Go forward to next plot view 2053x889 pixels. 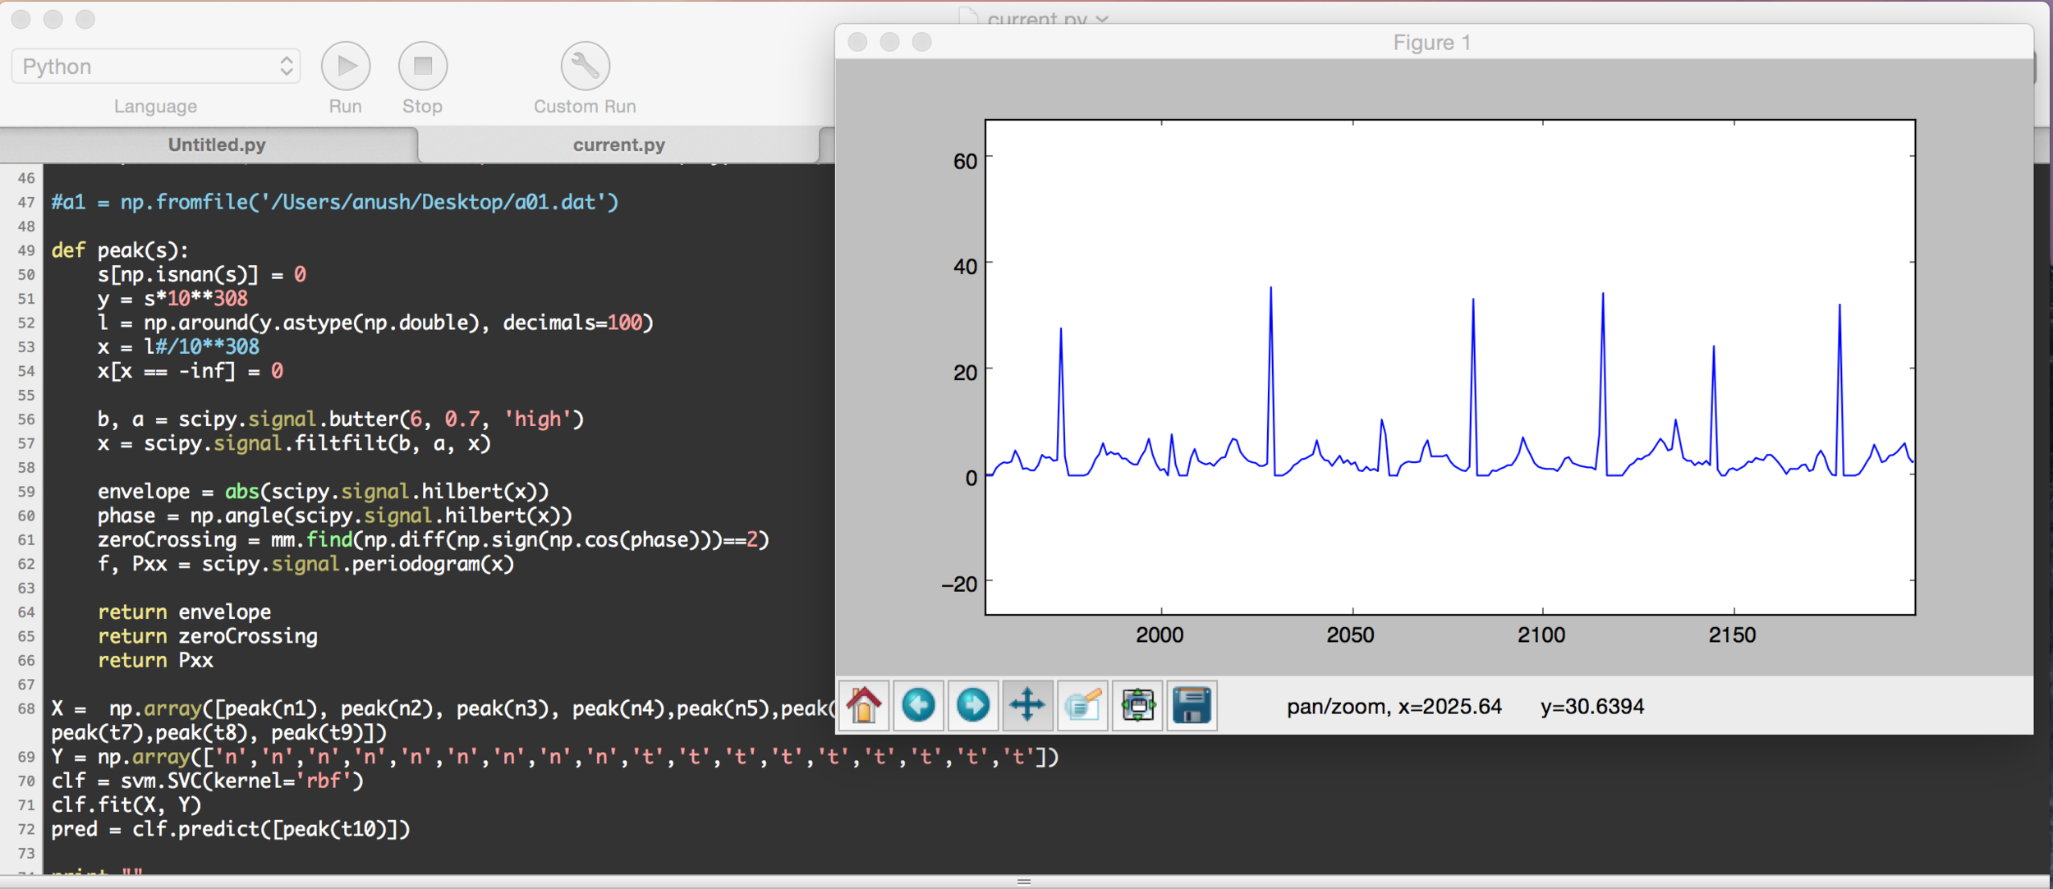(973, 705)
